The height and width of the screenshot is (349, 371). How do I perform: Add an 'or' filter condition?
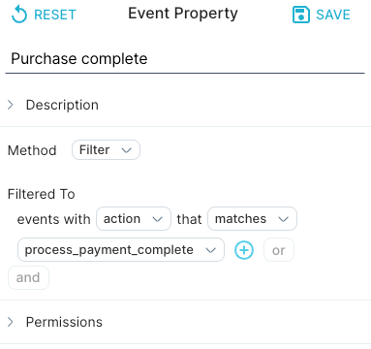tap(279, 250)
